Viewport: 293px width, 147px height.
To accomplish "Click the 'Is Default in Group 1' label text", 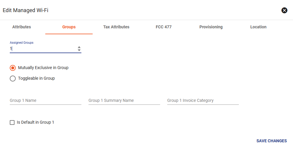I will [x=36, y=122].
